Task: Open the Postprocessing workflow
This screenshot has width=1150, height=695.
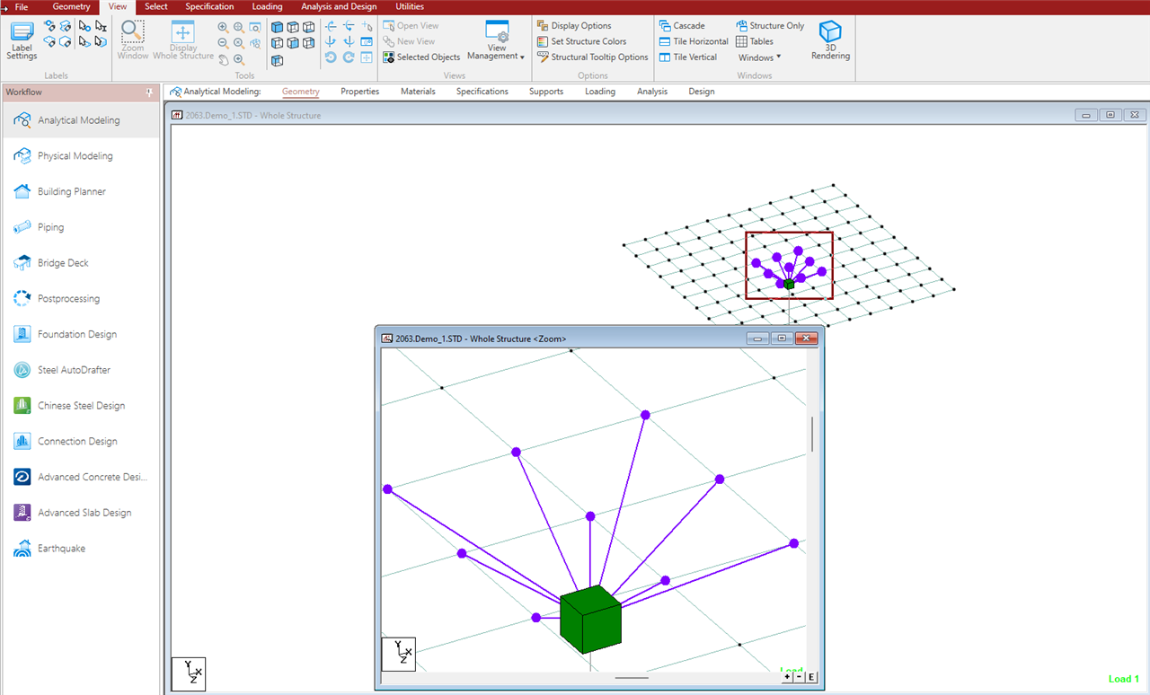Action: (x=80, y=298)
